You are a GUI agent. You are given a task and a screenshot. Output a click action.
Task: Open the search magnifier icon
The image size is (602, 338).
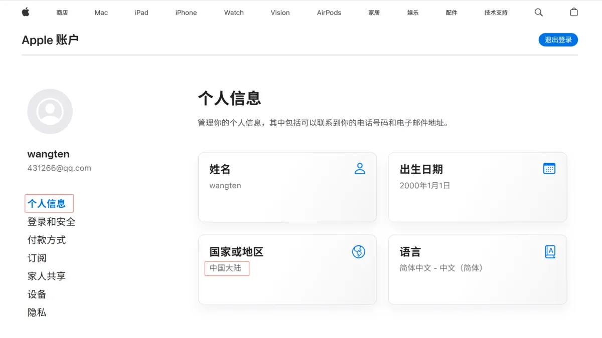[x=539, y=13]
